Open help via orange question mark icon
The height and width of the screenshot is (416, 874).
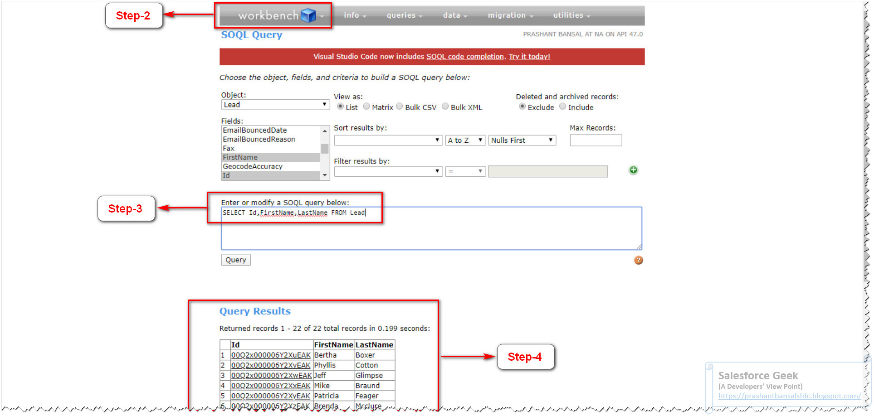coord(639,260)
